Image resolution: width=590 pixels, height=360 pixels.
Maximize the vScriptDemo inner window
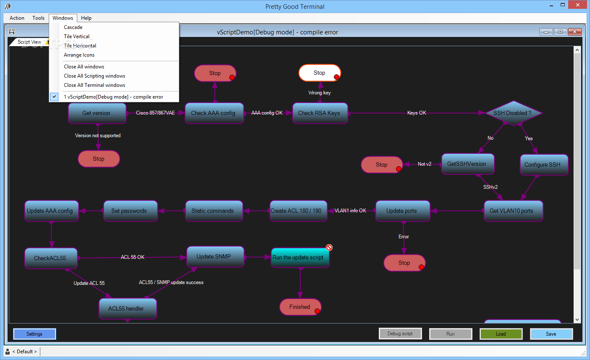(560, 32)
